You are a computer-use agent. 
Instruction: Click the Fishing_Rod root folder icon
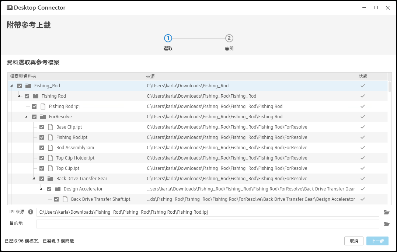click(x=28, y=86)
